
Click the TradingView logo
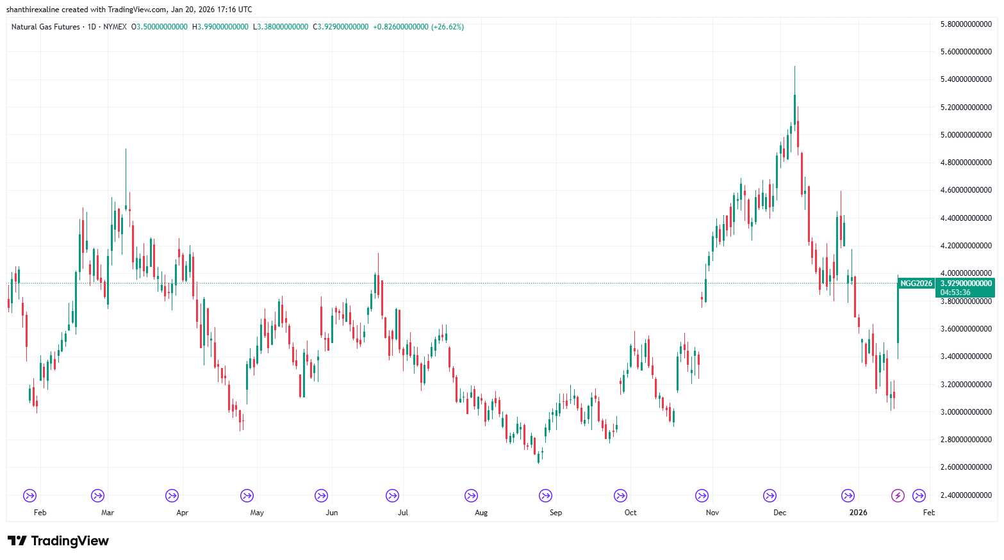[x=58, y=541]
